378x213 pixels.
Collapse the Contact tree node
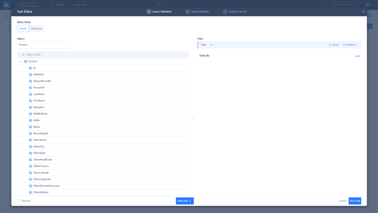[21, 62]
